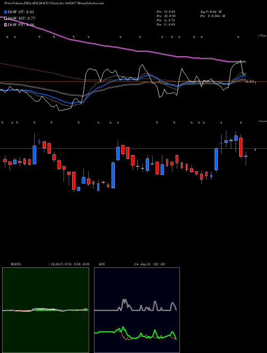Click the 'Lows' label at right edge
This screenshot has height=353, width=267.
[262, 121]
